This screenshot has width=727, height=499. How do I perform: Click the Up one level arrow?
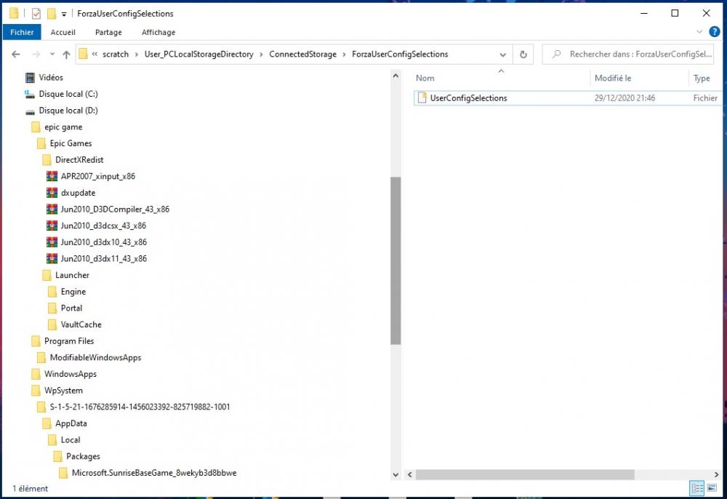(x=66, y=55)
